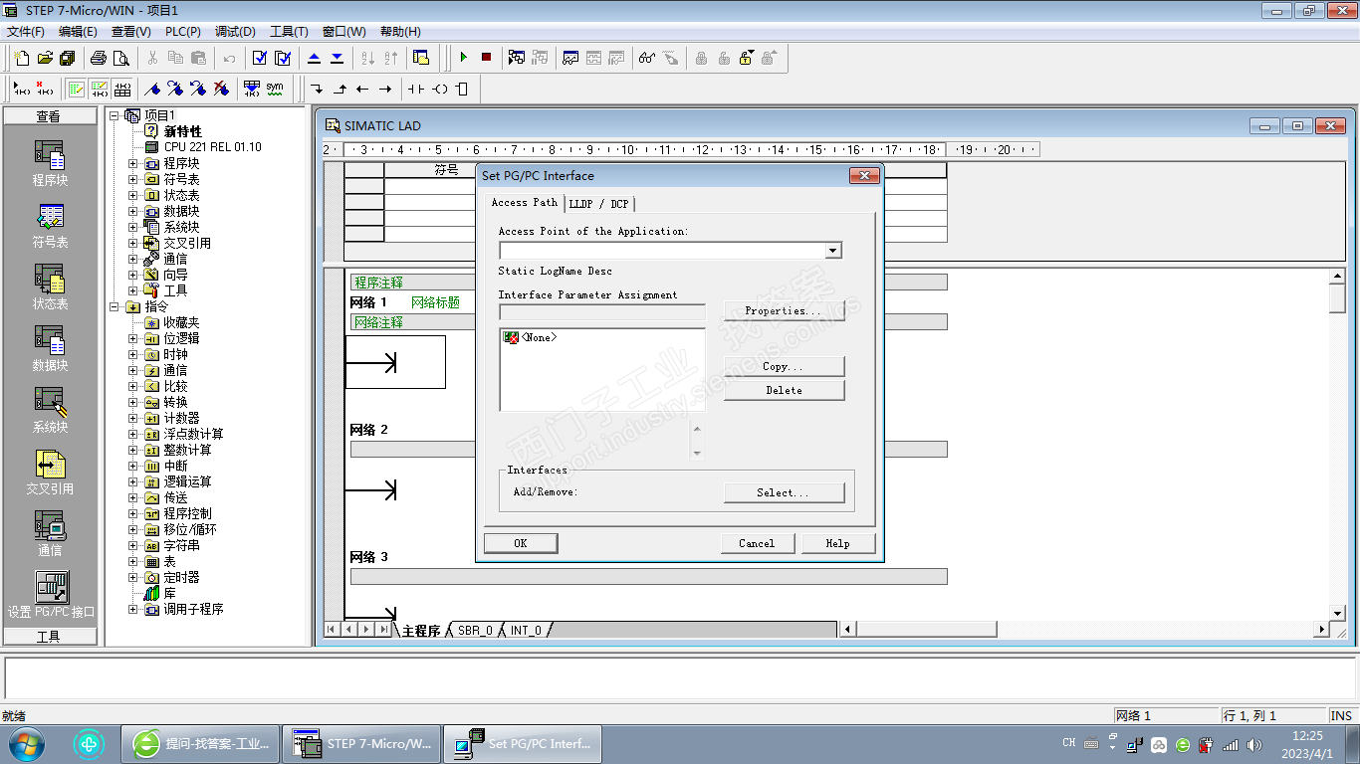Select the 收藏夹 item in the instruction tree

(x=182, y=322)
